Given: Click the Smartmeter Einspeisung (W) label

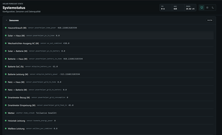Looking at the screenshot, I should point(22,105).
